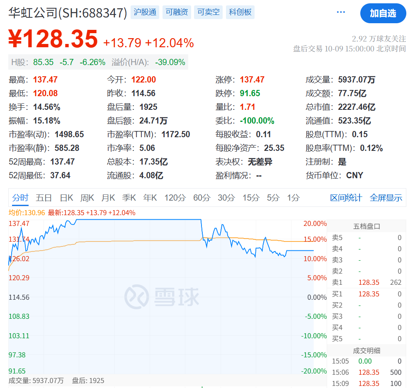Choose the 年K chart tab
420x388 pixels.
[150, 198]
